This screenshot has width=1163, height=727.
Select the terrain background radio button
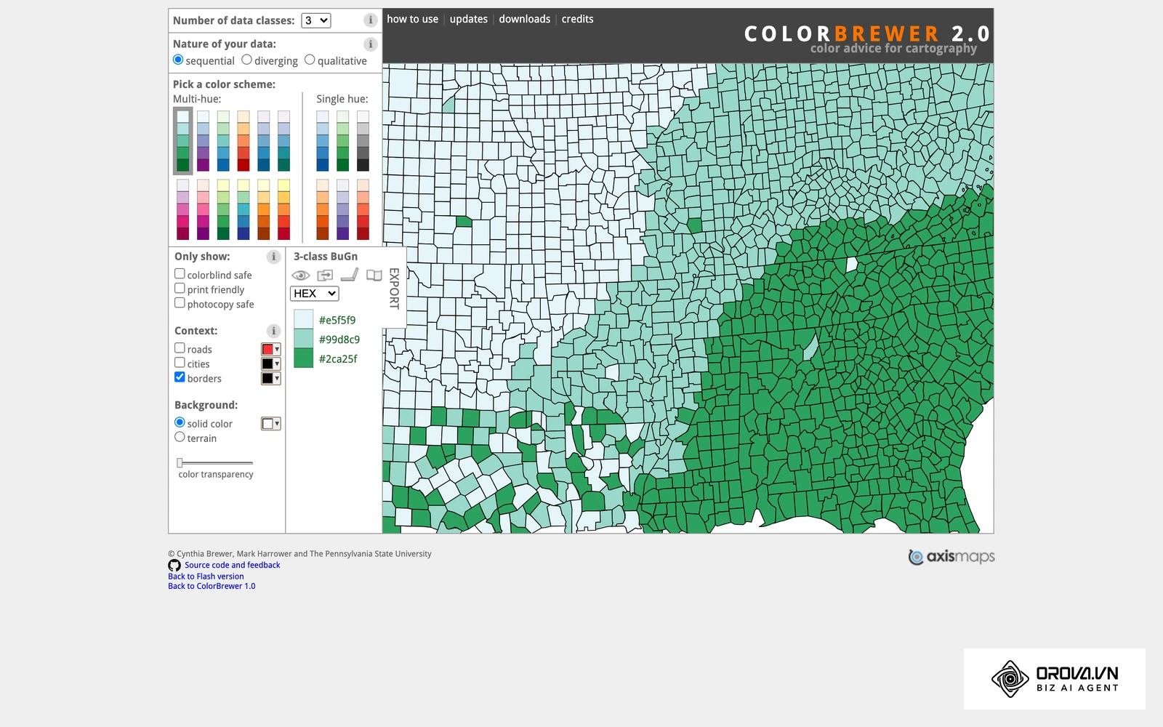[180, 437]
